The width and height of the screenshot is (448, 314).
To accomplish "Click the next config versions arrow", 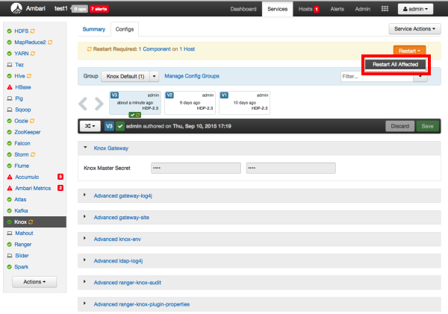I will click(x=99, y=104).
